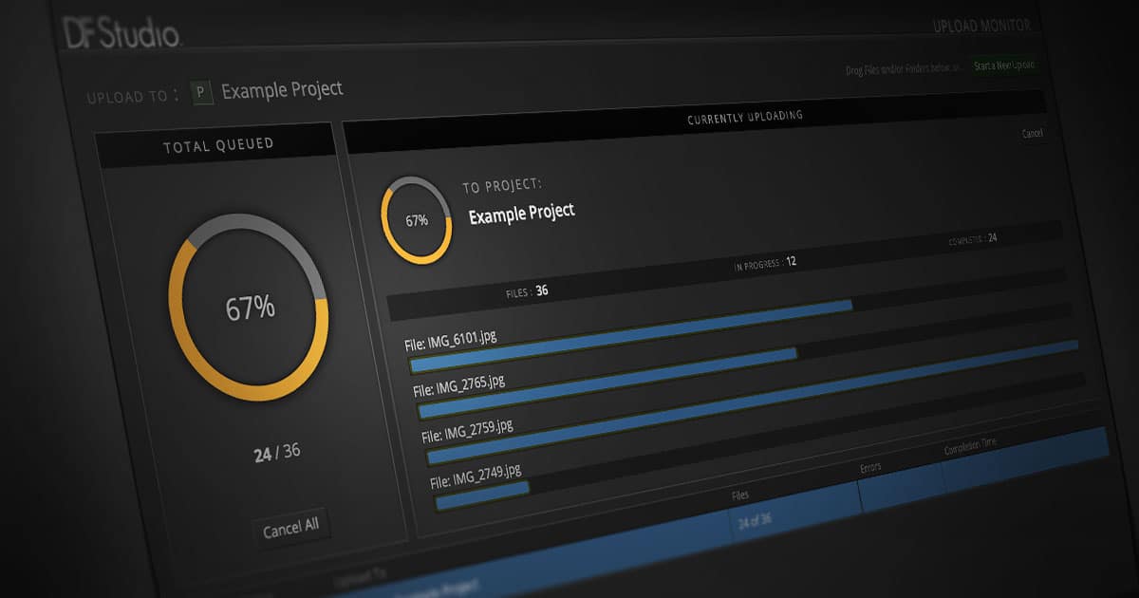Click the small 67% project progress ring
The image size is (1139, 598).
[x=416, y=220]
